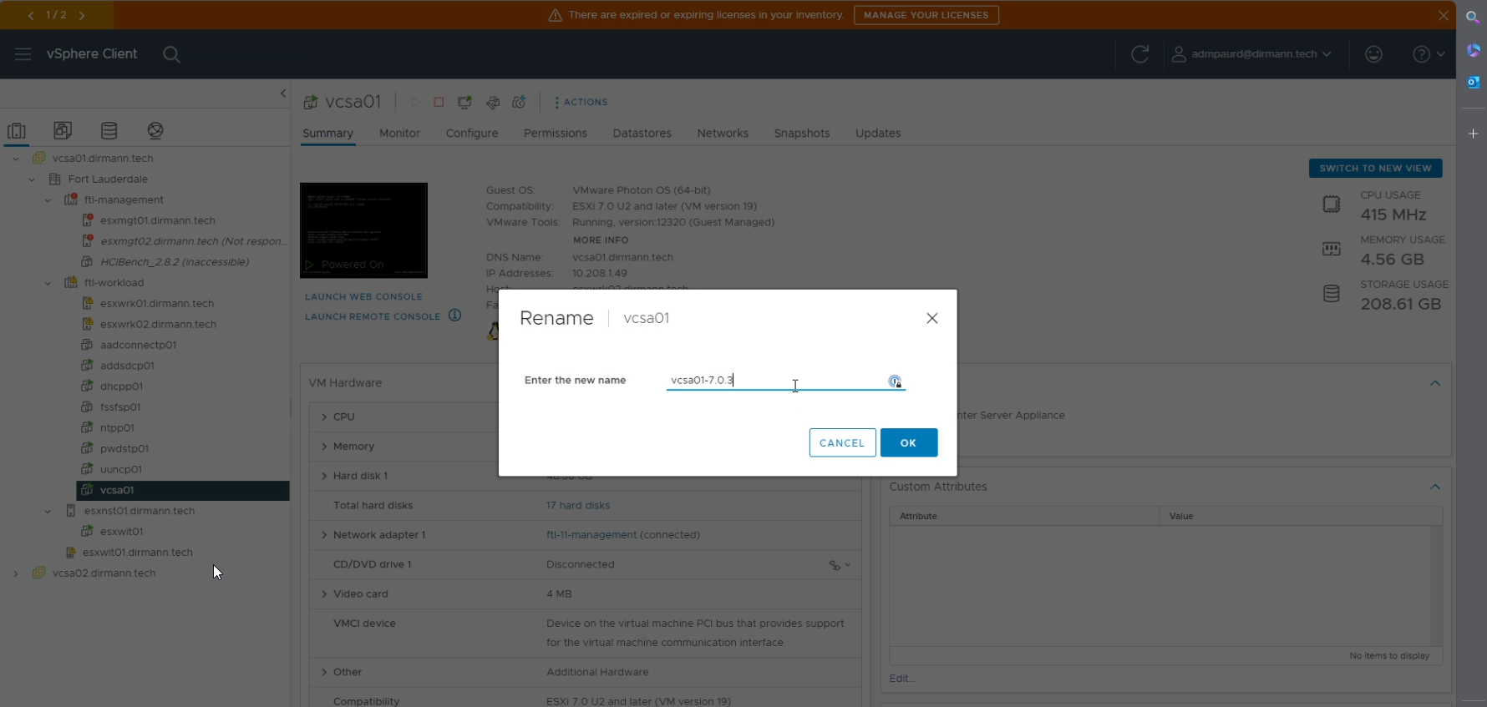Image resolution: width=1487 pixels, height=707 pixels.
Task: Launch console icon for vcsa01
Action: point(464,102)
